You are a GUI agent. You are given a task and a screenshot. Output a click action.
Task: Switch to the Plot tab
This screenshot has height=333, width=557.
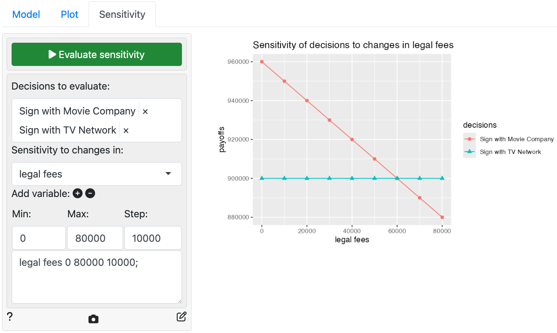[70, 15]
